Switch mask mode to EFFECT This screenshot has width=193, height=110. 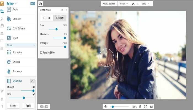coord(47,18)
